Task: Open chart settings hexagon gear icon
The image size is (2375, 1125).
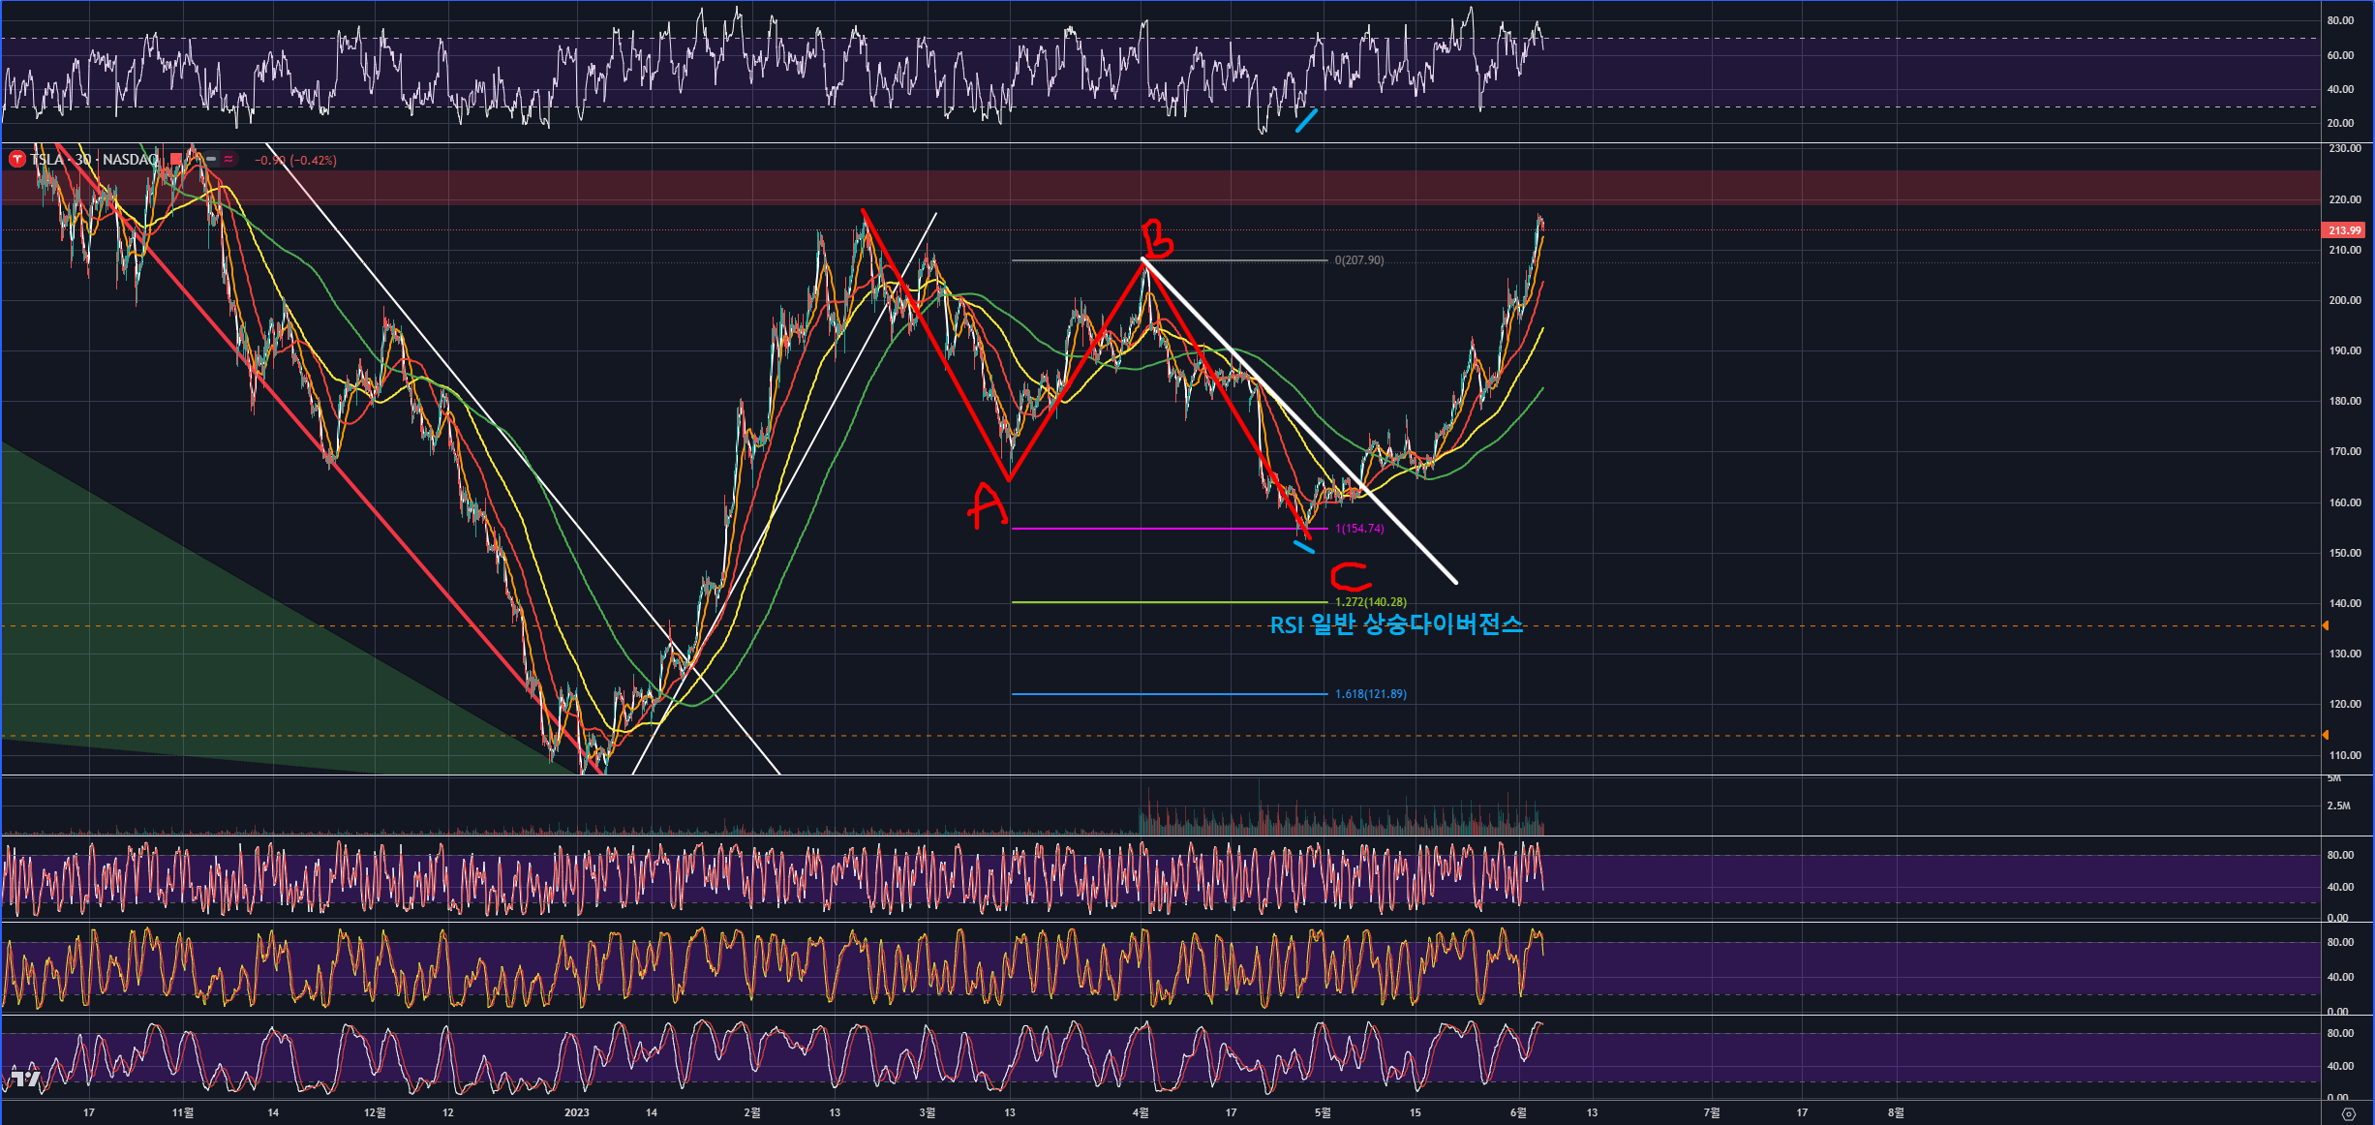Action: click(2348, 1114)
